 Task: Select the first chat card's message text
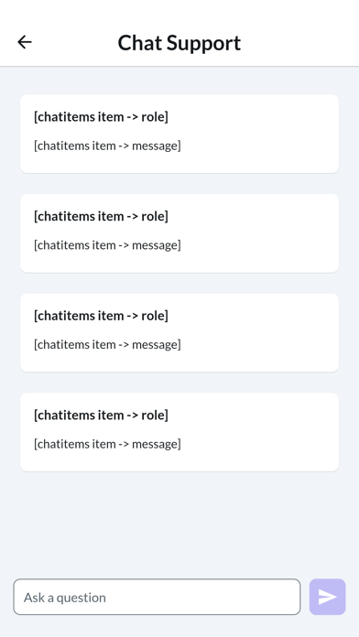coord(107,146)
